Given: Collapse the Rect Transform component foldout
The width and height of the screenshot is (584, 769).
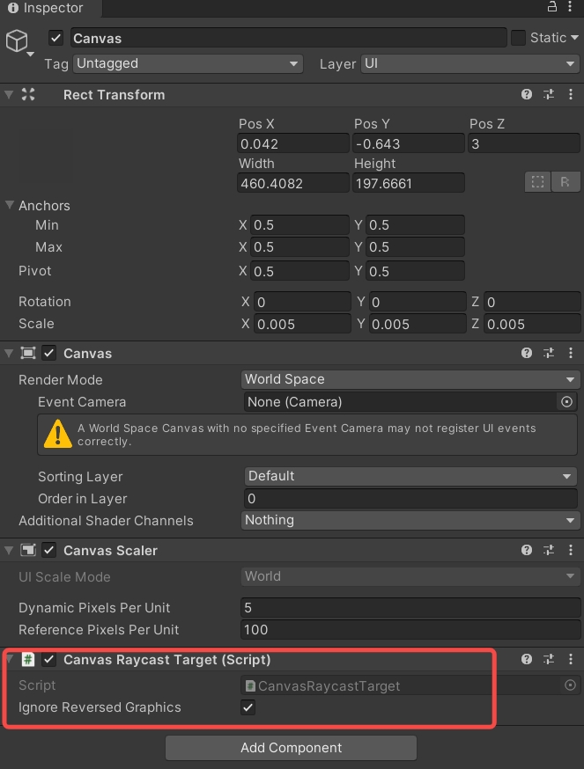Looking at the screenshot, I should pos(10,94).
